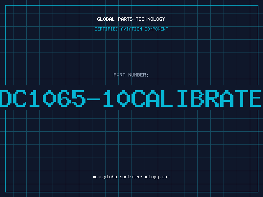Click the letters CAL in the part number
The width and height of the screenshot is (263, 197).
click(154, 98)
